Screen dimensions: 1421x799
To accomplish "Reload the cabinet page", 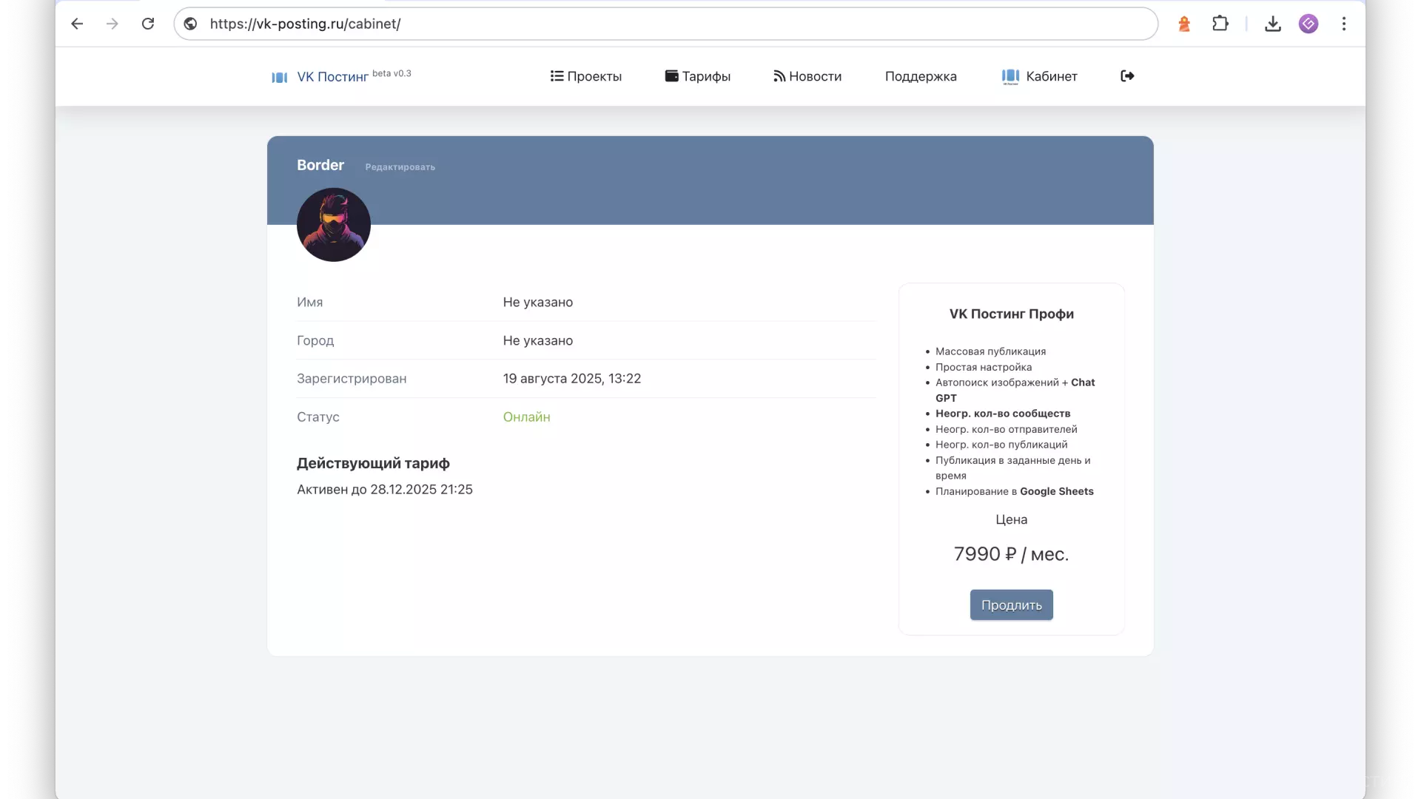I will [148, 24].
